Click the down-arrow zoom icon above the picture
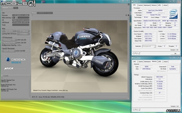Viewport: 182px width, 113px height. click(x=128, y=15)
